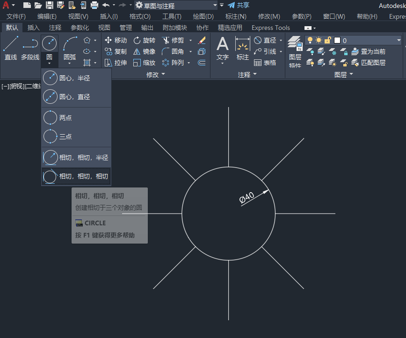
Task: Switch to the 参数化 ribbon tab
Action: click(x=80, y=28)
